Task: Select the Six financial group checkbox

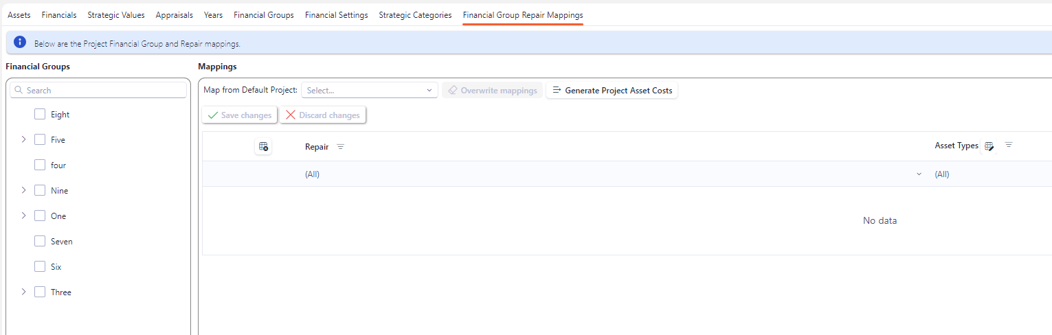Action: click(x=40, y=267)
